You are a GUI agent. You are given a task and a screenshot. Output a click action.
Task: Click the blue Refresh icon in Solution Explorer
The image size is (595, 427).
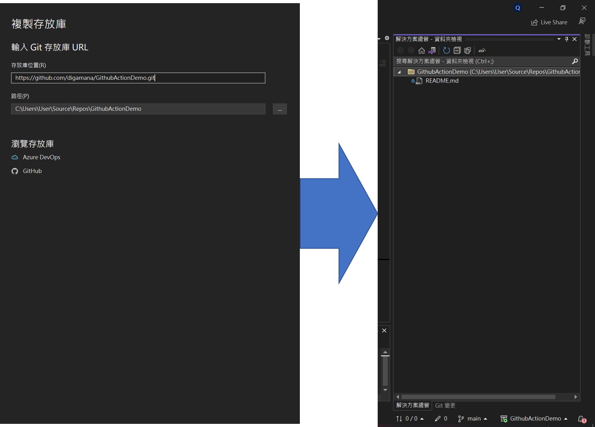click(446, 50)
